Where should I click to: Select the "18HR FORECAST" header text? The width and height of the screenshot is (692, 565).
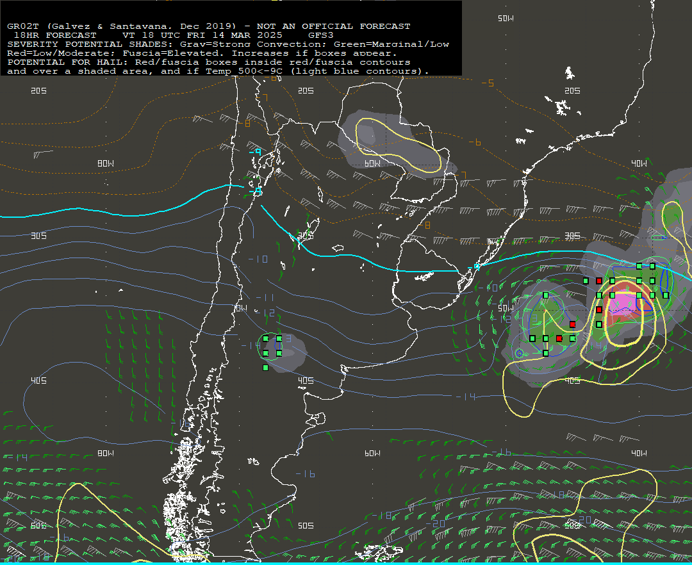55,35
